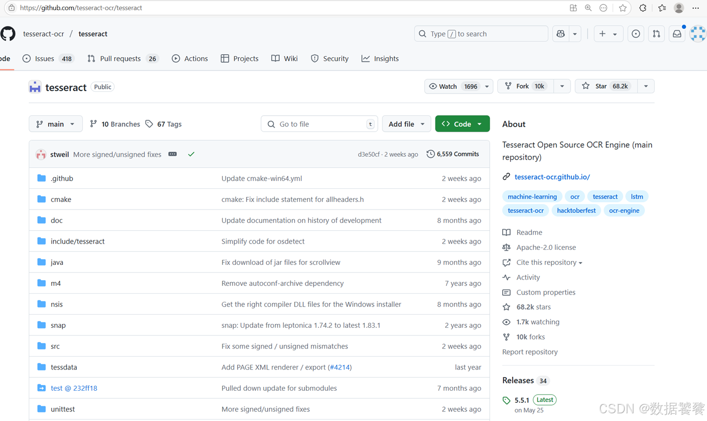
Task: Click the browser zoom magnifier icon
Action: click(588, 8)
